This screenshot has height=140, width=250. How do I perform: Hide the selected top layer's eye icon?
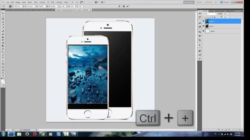coord(204,21)
